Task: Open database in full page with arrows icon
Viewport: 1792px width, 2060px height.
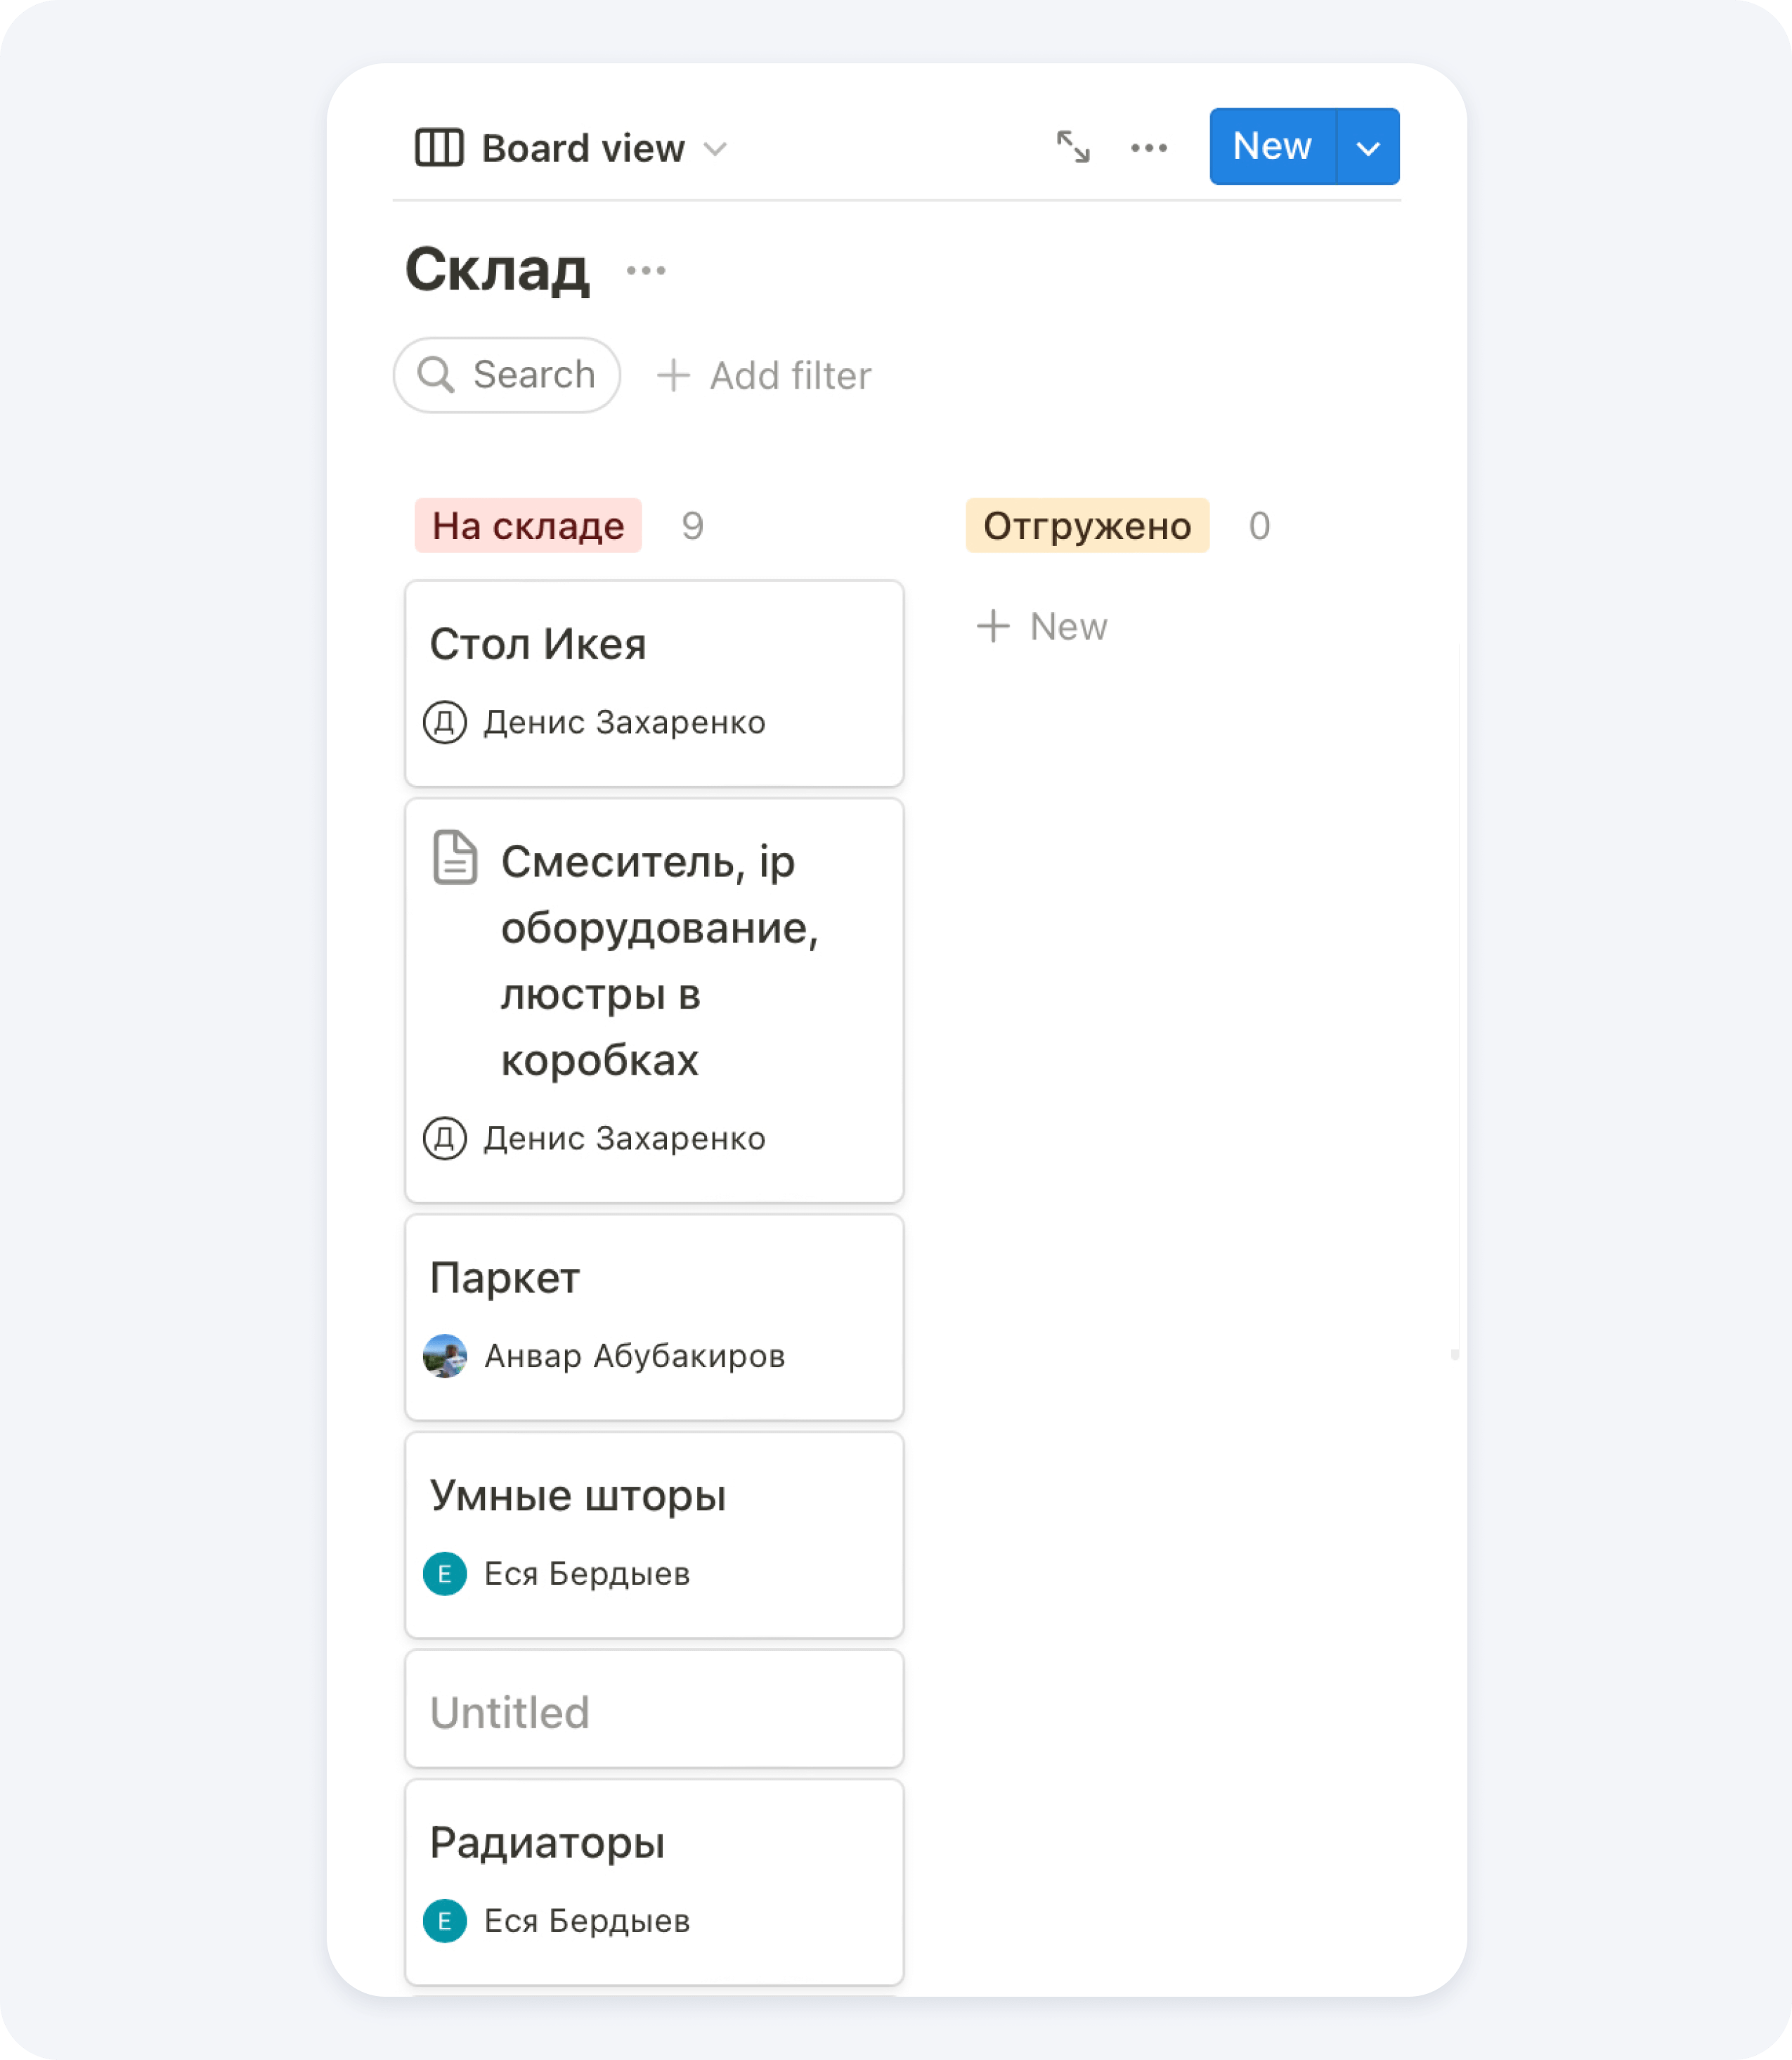Action: click(1073, 147)
